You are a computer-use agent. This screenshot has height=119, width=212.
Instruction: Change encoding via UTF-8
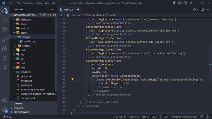point(145,117)
